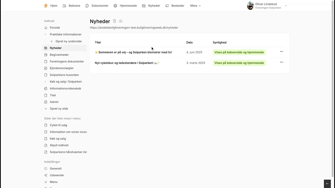335x188 pixels.
Task: Click the orange house Hjem icon
Action: (x=46, y=6)
